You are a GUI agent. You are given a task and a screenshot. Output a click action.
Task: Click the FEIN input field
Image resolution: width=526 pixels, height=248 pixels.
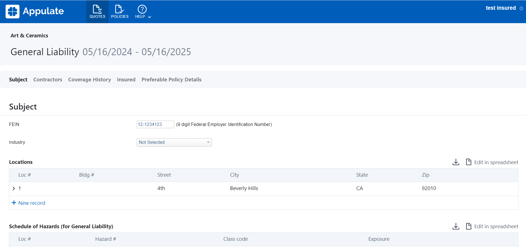tap(155, 125)
